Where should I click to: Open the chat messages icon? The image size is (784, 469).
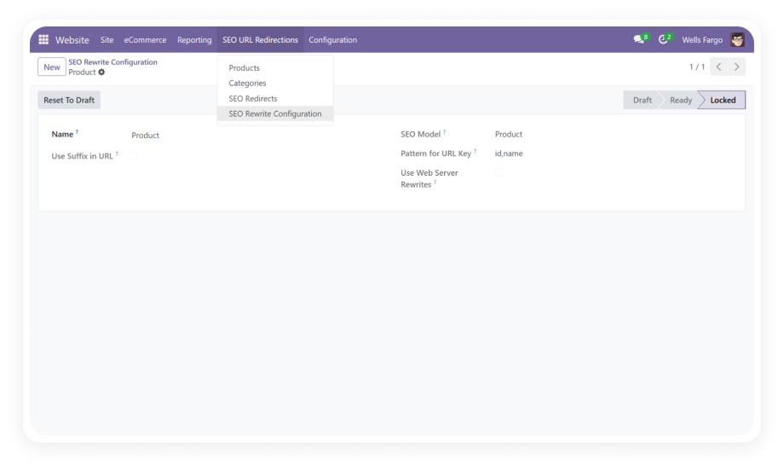click(638, 39)
